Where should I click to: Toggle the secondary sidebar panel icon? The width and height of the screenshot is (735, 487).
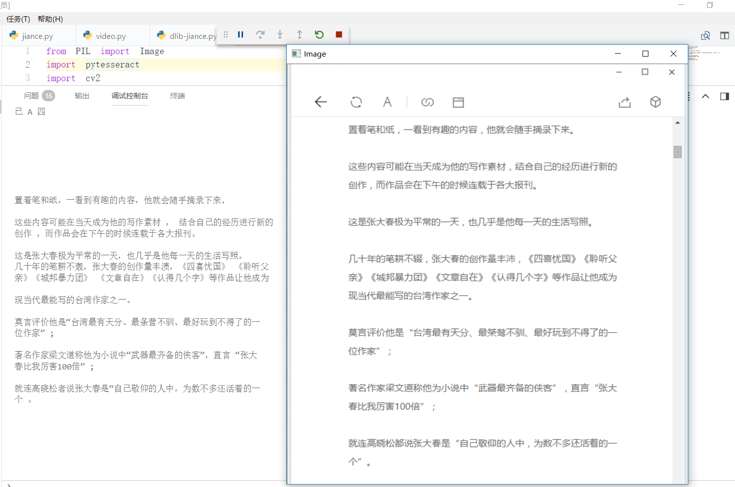pos(724,96)
